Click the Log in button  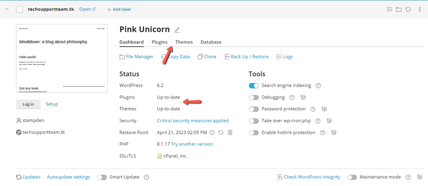(x=28, y=104)
